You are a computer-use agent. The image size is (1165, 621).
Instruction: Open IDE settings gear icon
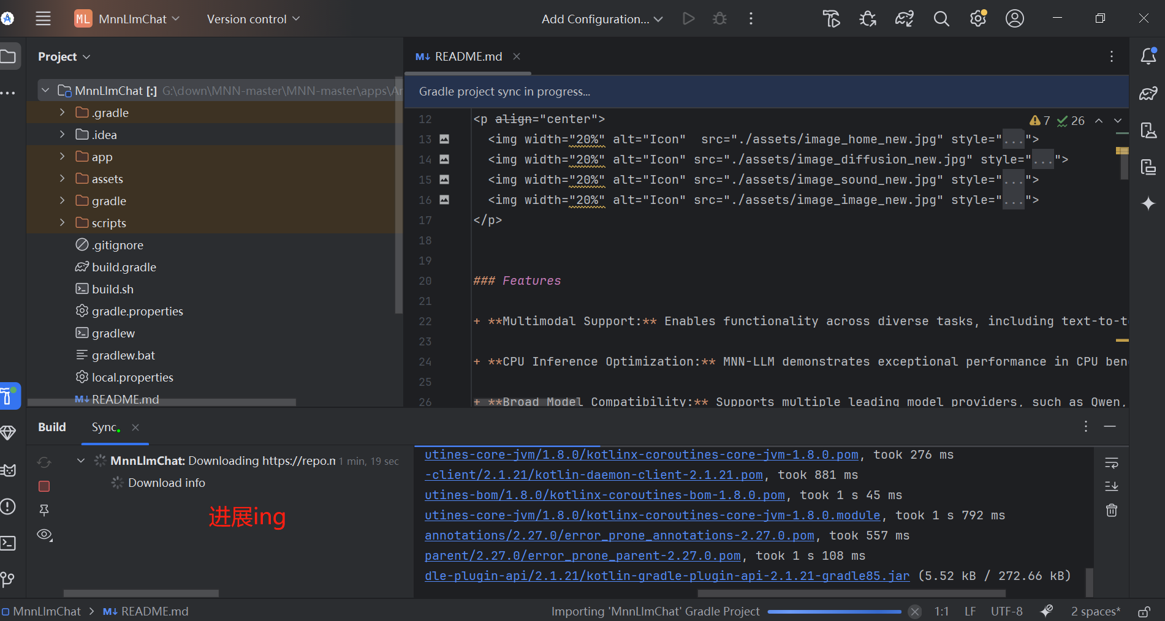click(x=978, y=18)
